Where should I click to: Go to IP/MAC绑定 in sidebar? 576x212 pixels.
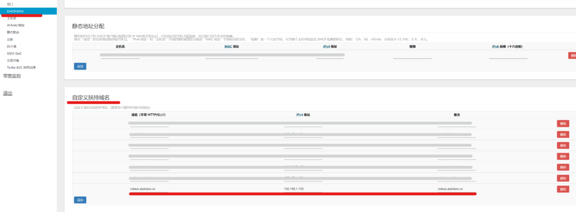(x=16, y=25)
